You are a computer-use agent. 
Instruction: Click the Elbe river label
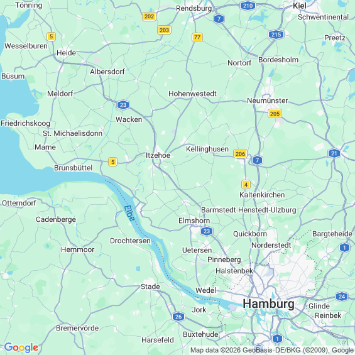129,213
